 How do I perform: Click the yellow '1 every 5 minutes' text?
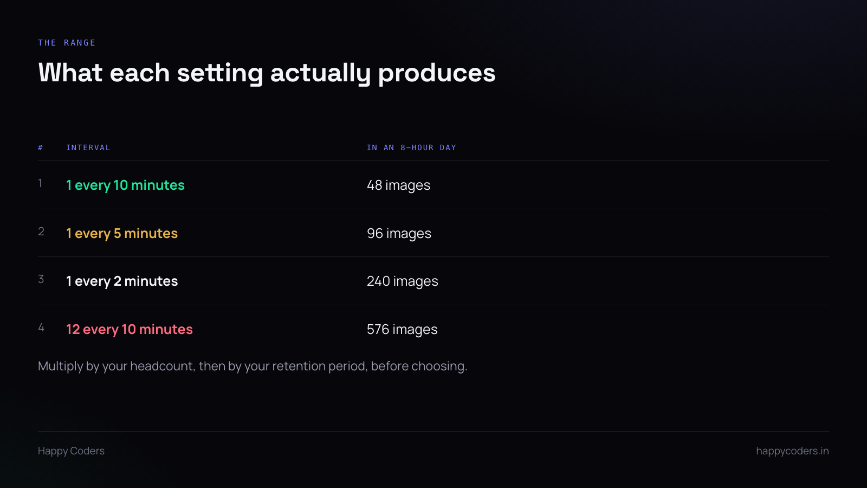(x=122, y=234)
